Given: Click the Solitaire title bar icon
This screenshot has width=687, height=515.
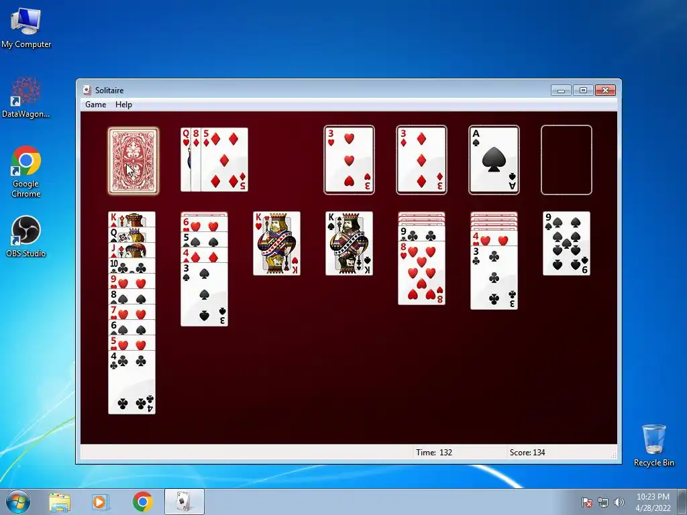Looking at the screenshot, I should [x=87, y=91].
